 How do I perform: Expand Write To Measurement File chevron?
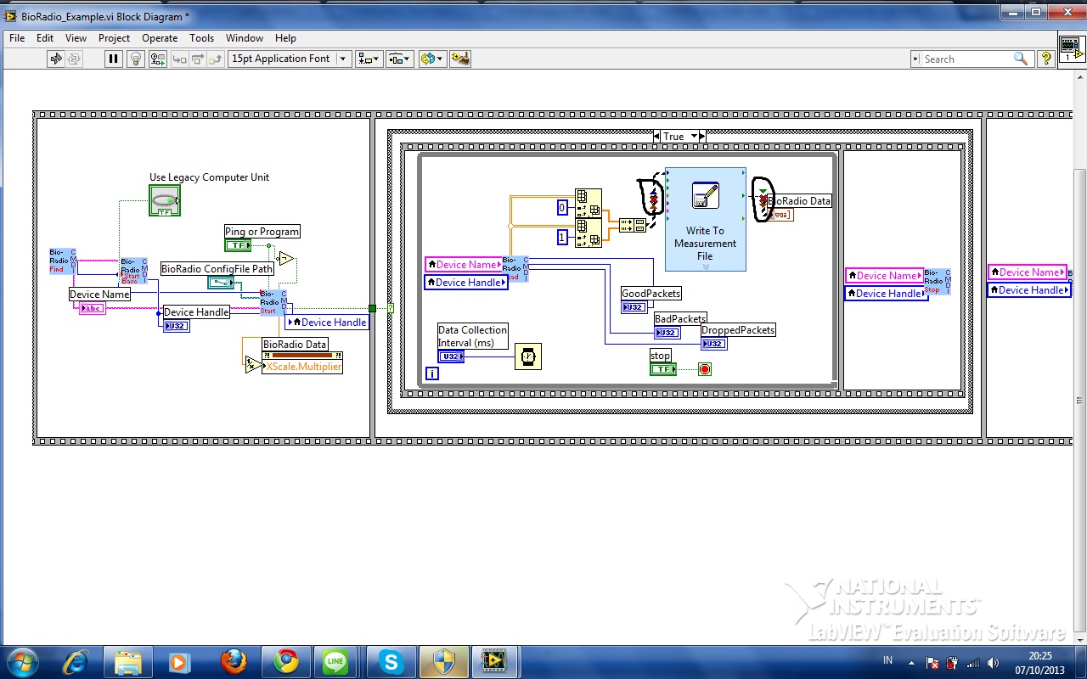(x=706, y=267)
